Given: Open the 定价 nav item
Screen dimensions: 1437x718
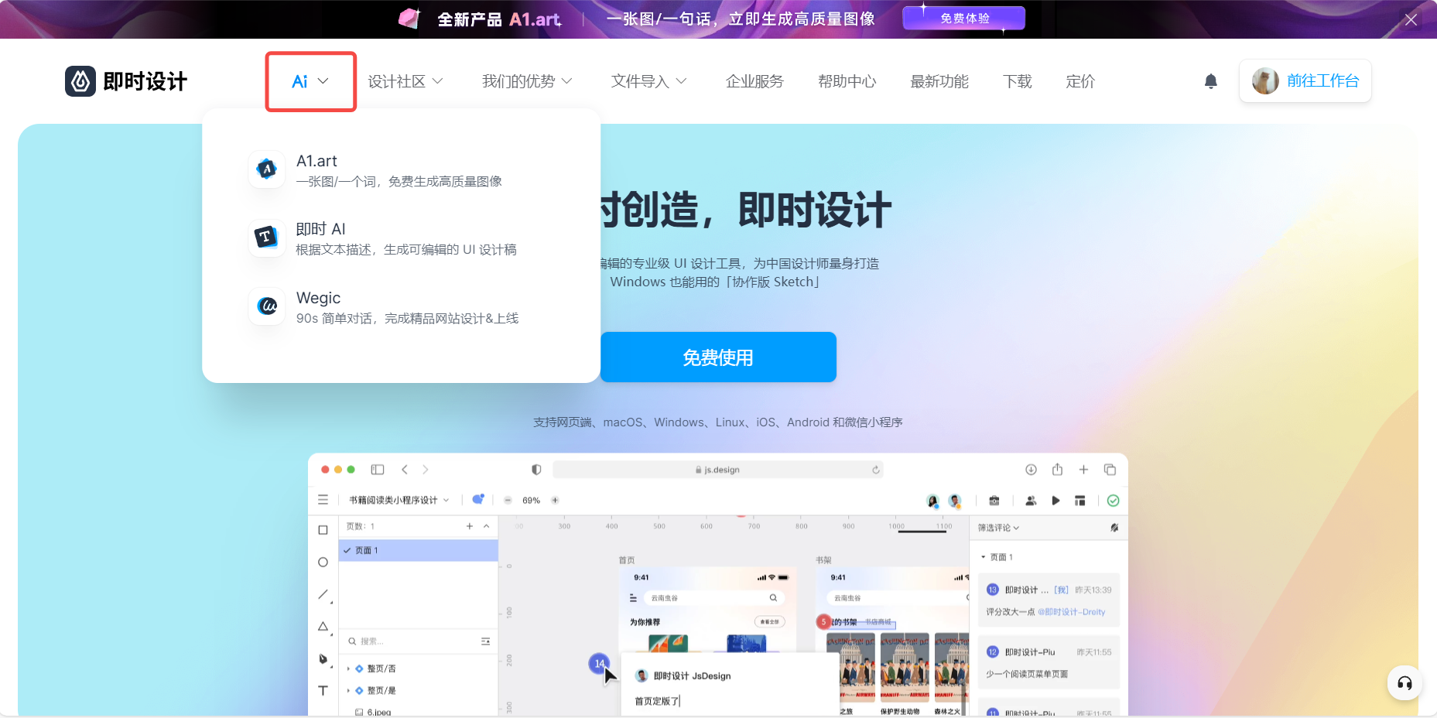Looking at the screenshot, I should pyautogui.click(x=1080, y=81).
